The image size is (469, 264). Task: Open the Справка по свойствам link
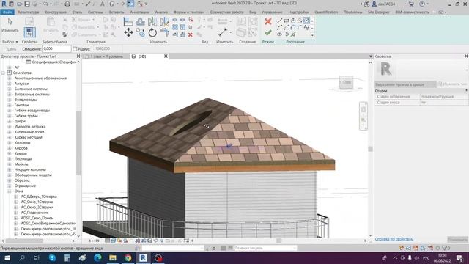coord(394,239)
